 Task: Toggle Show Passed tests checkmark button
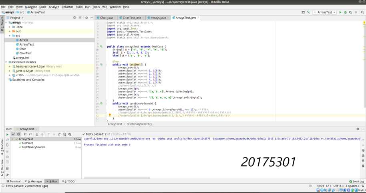tap(13, 134)
